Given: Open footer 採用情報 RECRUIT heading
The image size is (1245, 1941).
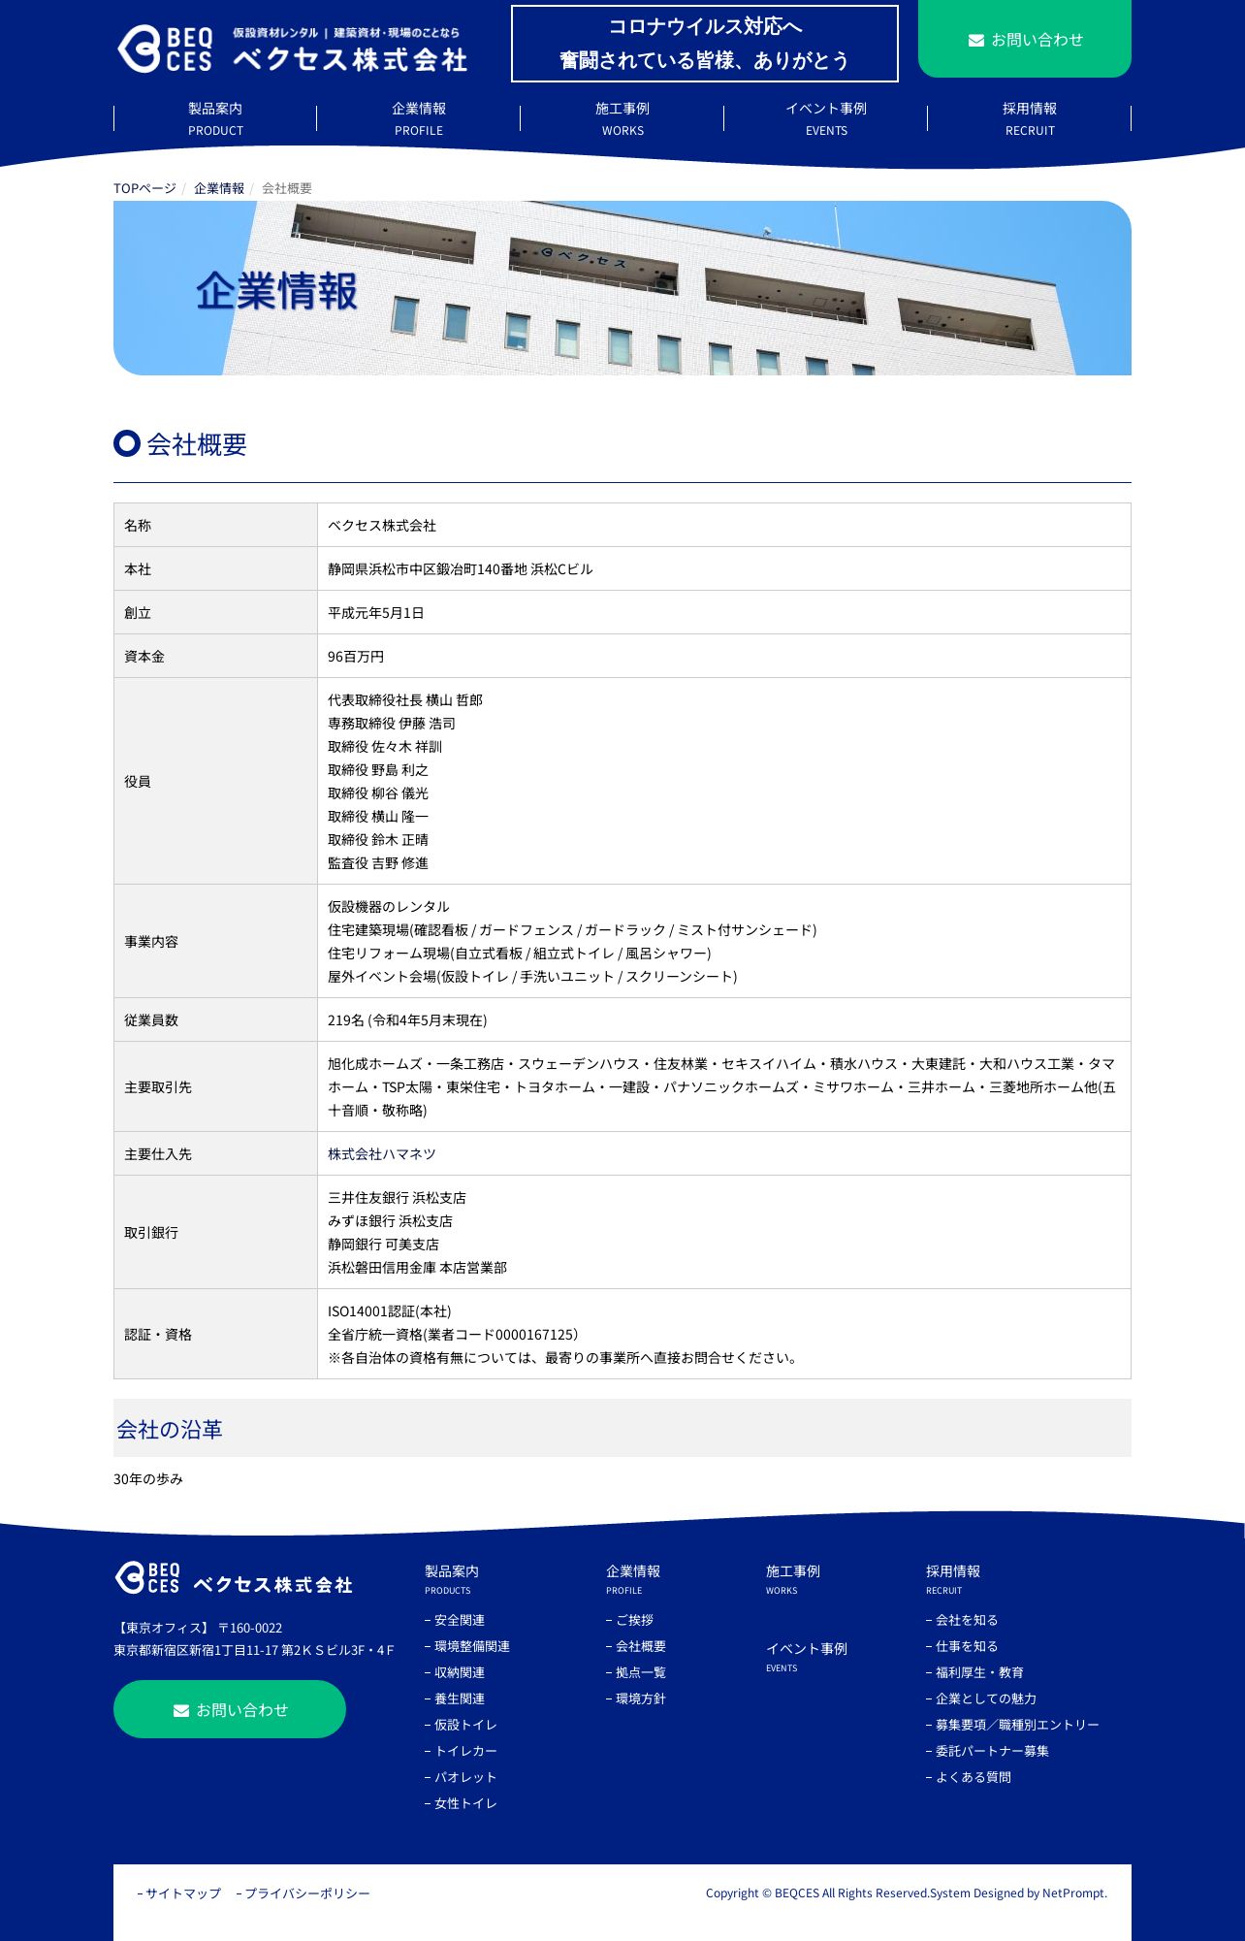Looking at the screenshot, I should pos(953,1578).
